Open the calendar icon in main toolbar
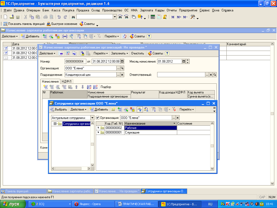Screen dimensions: 277x208 click(x=159, y=17)
